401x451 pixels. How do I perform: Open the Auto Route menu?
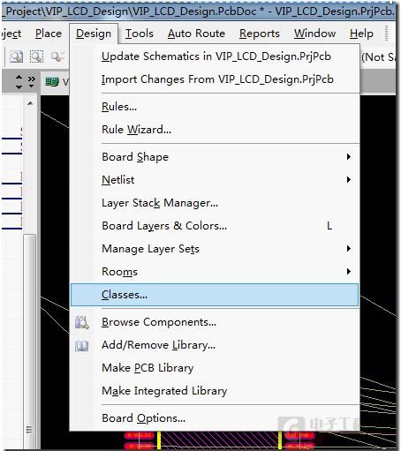pos(196,34)
